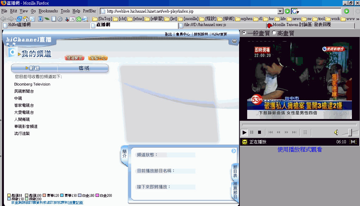The width and height of the screenshot is (360, 206).
Task: Open the URL address bar dropdown arrow
Action: (x=280, y=11)
